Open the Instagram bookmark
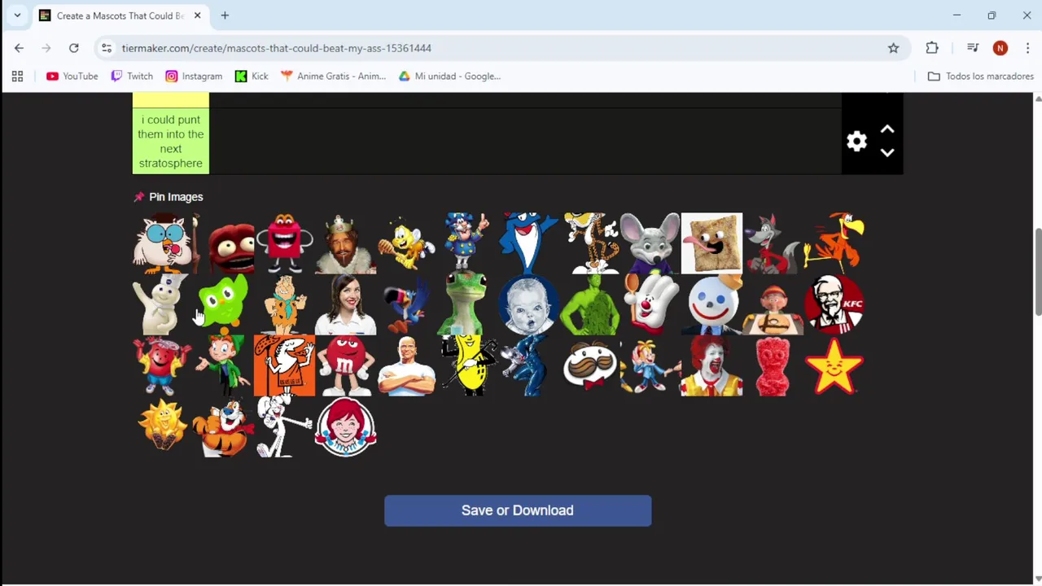Viewport: 1042px width, 586px height. tap(194, 76)
